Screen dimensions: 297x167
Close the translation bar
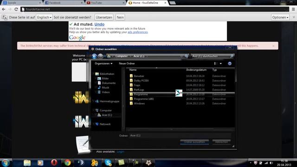(x=294, y=17)
